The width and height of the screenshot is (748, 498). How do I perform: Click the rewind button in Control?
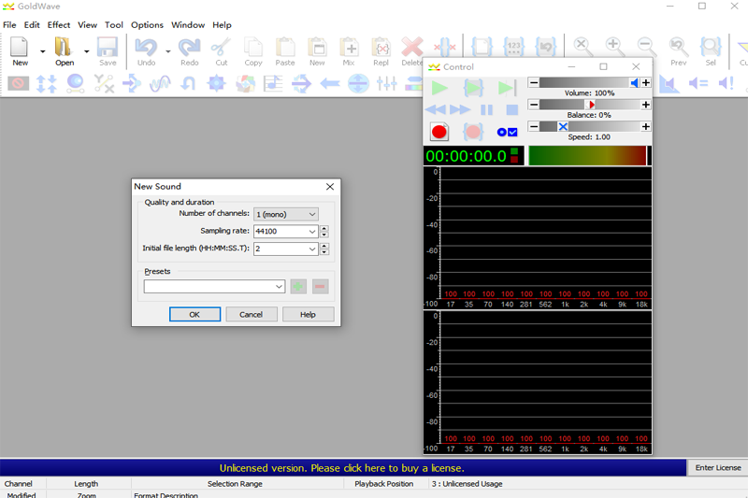click(435, 110)
